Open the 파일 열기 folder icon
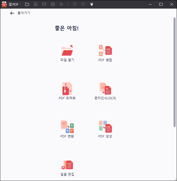177x181 pixels. [67, 50]
